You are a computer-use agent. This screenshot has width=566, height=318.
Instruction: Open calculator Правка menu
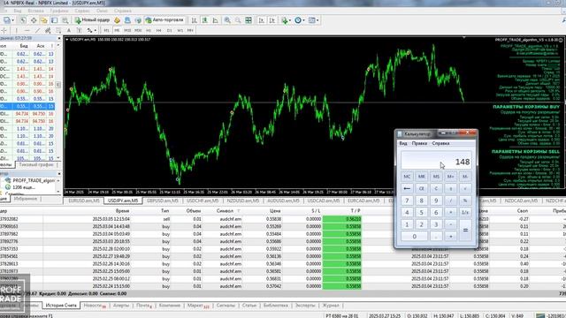coord(419,143)
